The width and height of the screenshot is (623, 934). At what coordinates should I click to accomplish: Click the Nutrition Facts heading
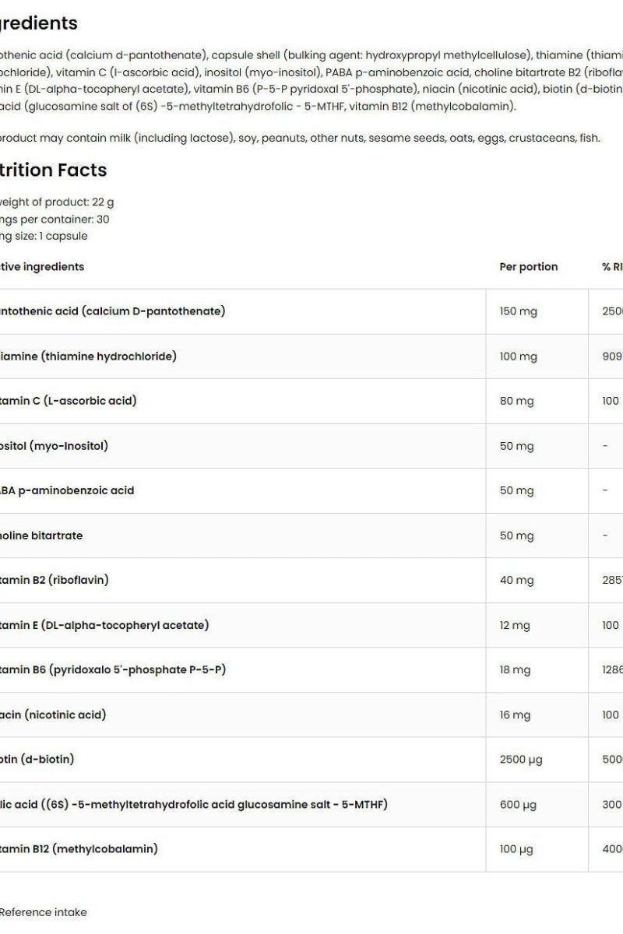pyautogui.click(x=52, y=170)
